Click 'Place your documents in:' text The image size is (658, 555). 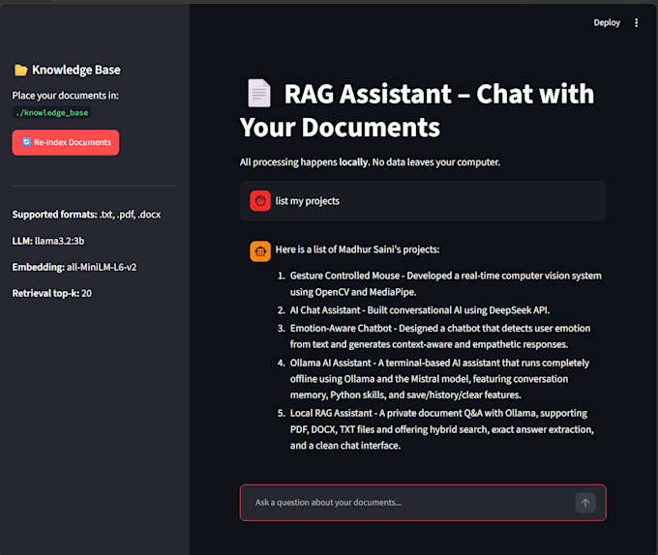coord(66,96)
